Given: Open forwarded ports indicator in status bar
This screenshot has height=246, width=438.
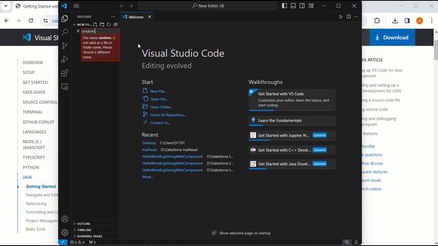Looking at the screenshot, I should [x=92, y=242].
